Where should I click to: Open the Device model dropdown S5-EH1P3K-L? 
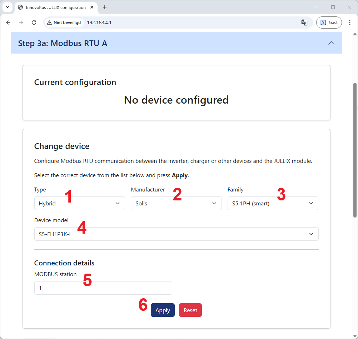click(176, 234)
